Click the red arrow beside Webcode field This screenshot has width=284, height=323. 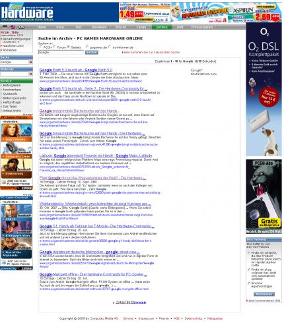pos(30,74)
